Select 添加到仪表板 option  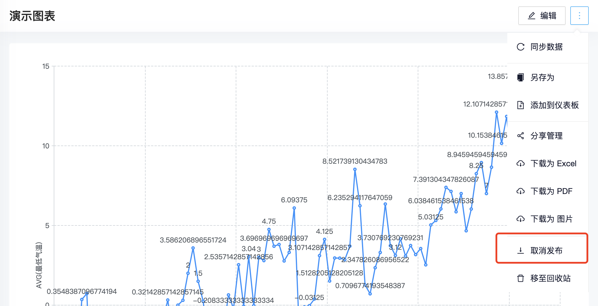click(547, 105)
